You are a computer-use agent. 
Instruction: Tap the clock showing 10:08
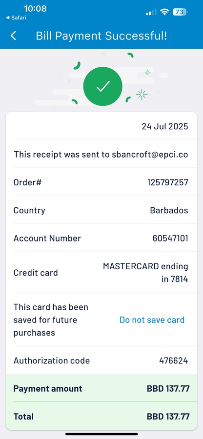35,8
